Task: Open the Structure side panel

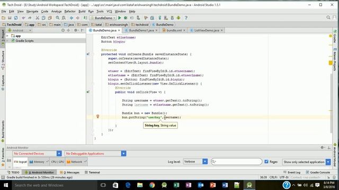Action: 3,60
